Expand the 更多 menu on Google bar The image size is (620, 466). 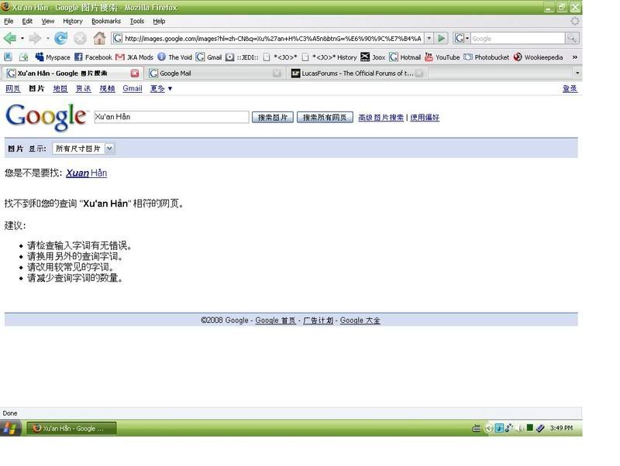click(161, 88)
